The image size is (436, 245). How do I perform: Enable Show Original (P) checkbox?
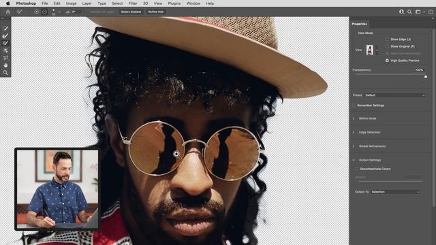coord(387,46)
